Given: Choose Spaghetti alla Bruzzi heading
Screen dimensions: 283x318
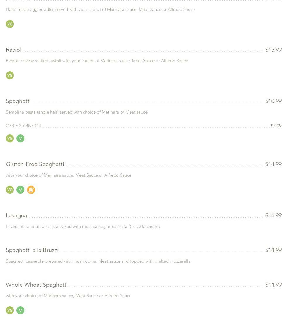Looking at the screenshot, I should 32,250.
